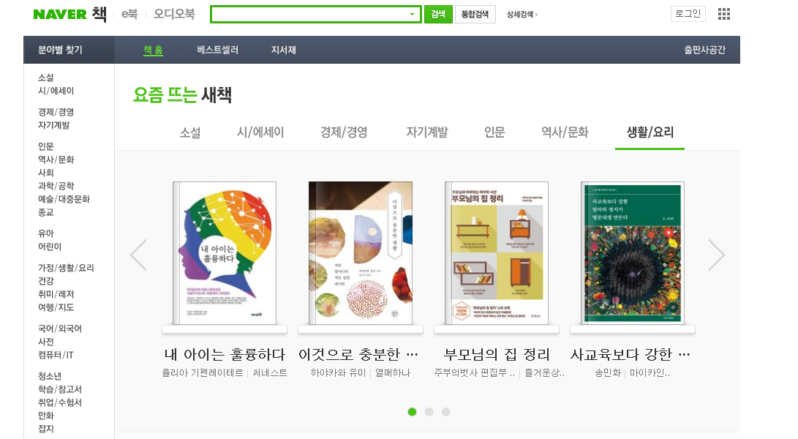The image size is (798, 439).
Task: Switch to the 베스트셀러 menu
Action: click(x=217, y=50)
